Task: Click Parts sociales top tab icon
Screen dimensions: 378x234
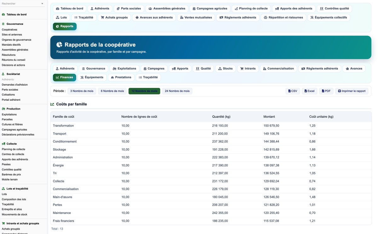Action: (x=118, y=9)
